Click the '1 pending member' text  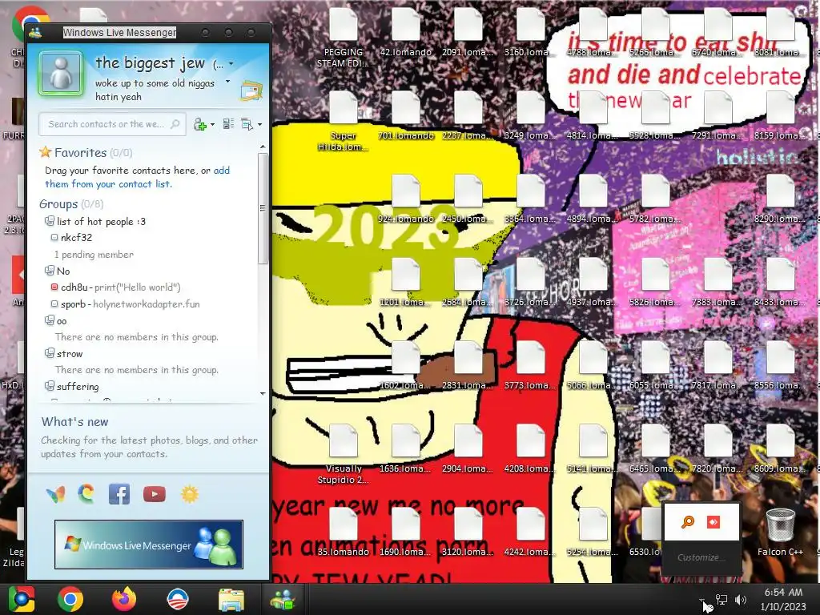click(94, 255)
